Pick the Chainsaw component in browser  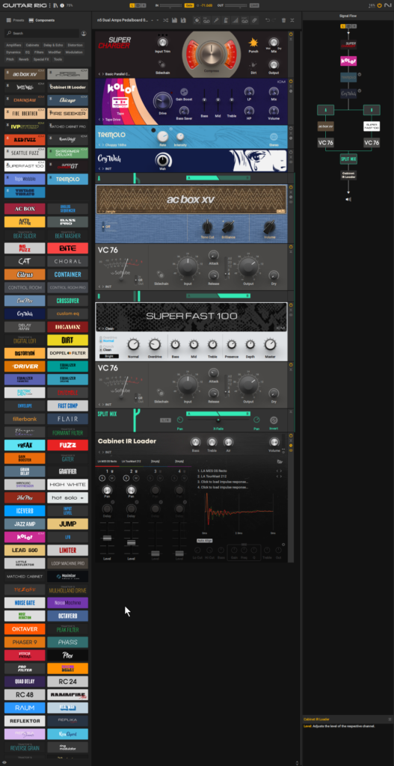pyautogui.click(x=25, y=100)
